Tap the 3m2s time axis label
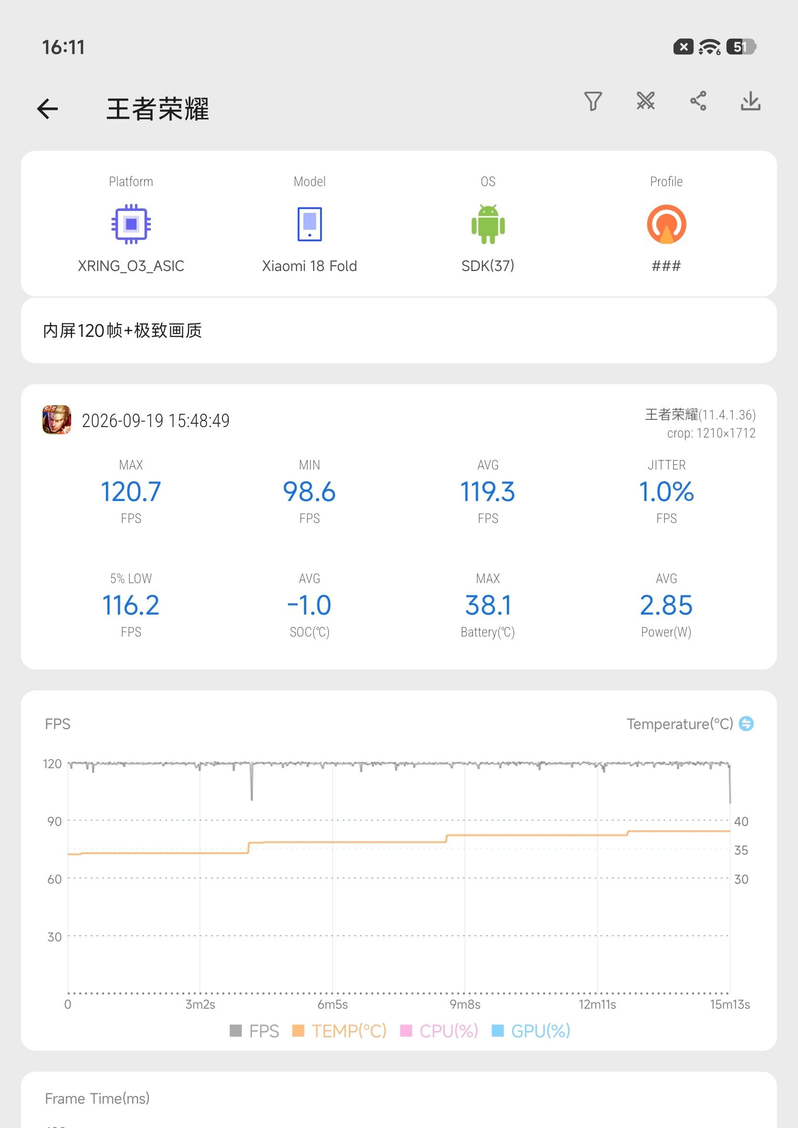The width and height of the screenshot is (798, 1128). (x=200, y=1004)
